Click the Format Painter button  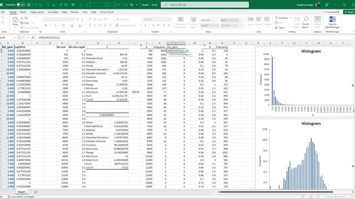click(29, 28)
